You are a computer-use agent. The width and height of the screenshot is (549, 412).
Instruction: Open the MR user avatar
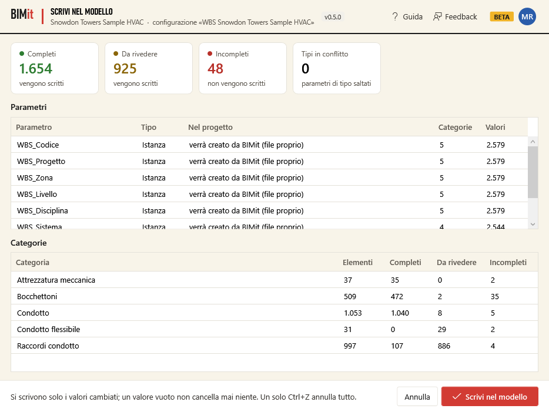click(x=527, y=16)
